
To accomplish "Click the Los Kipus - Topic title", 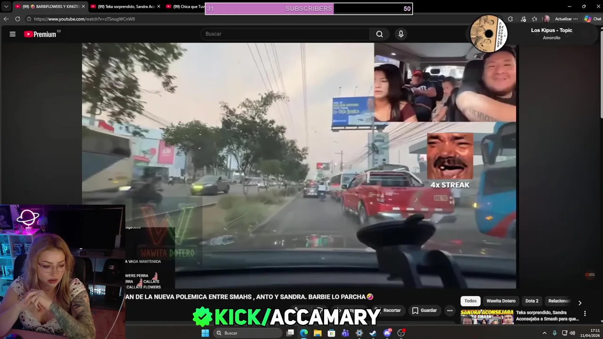I will pos(552,30).
